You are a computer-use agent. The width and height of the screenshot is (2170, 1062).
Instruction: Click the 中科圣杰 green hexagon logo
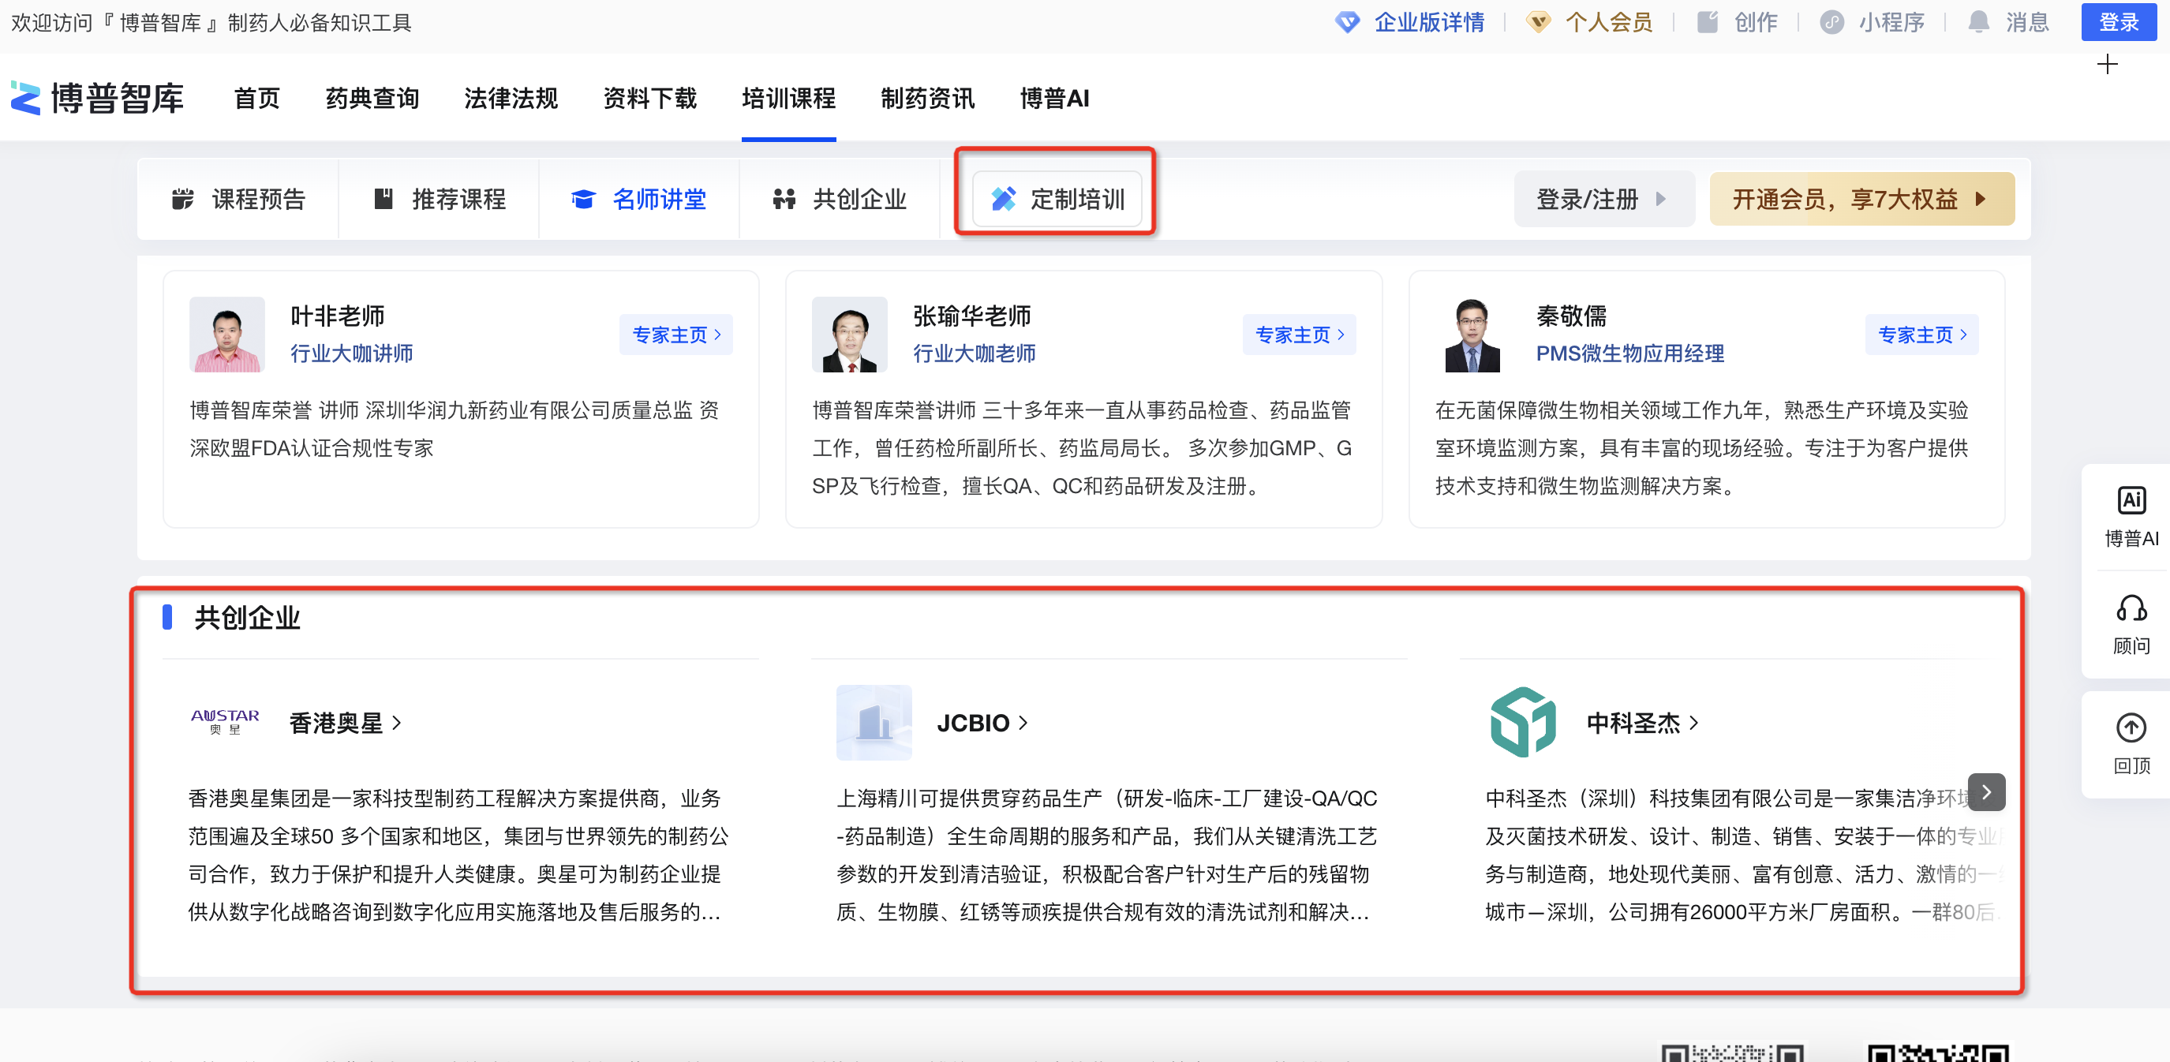point(1522,723)
